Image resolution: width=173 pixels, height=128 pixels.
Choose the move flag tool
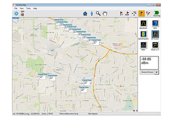[127, 13]
